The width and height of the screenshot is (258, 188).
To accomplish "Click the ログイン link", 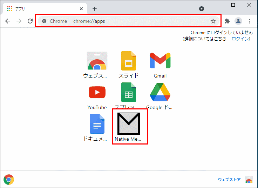I will (240, 39).
